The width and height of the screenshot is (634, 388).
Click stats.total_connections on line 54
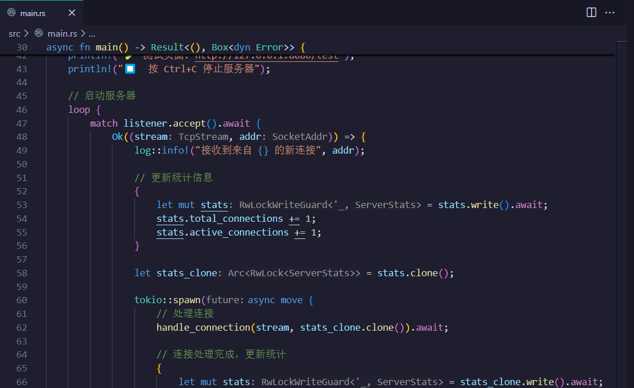coord(220,219)
